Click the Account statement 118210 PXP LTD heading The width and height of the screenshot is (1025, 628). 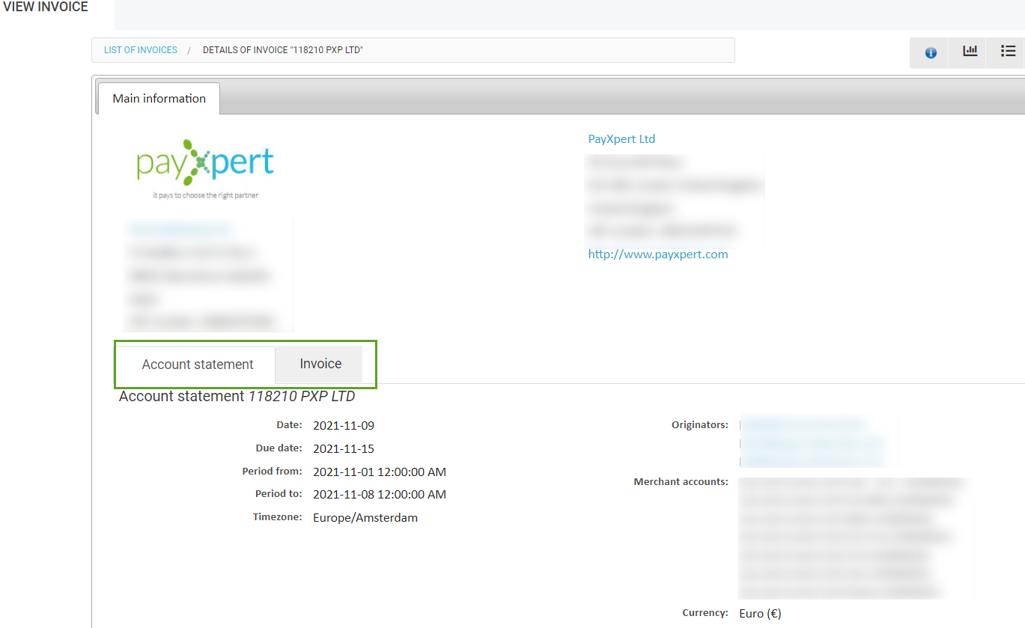pyautogui.click(x=237, y=397)
